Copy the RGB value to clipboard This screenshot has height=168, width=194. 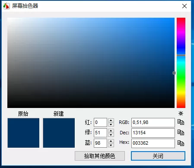(181, 122)
